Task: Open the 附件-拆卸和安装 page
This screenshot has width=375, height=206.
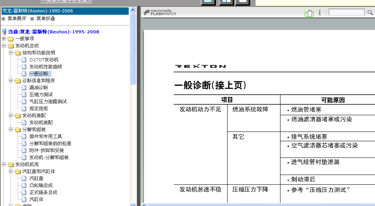Action: [47, 151]
